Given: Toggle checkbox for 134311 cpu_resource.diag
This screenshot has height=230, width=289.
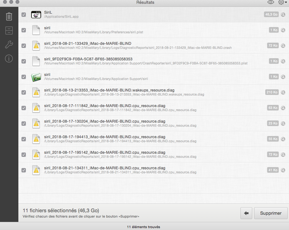Looking at the screenshot, I should [x=24, y=170].
